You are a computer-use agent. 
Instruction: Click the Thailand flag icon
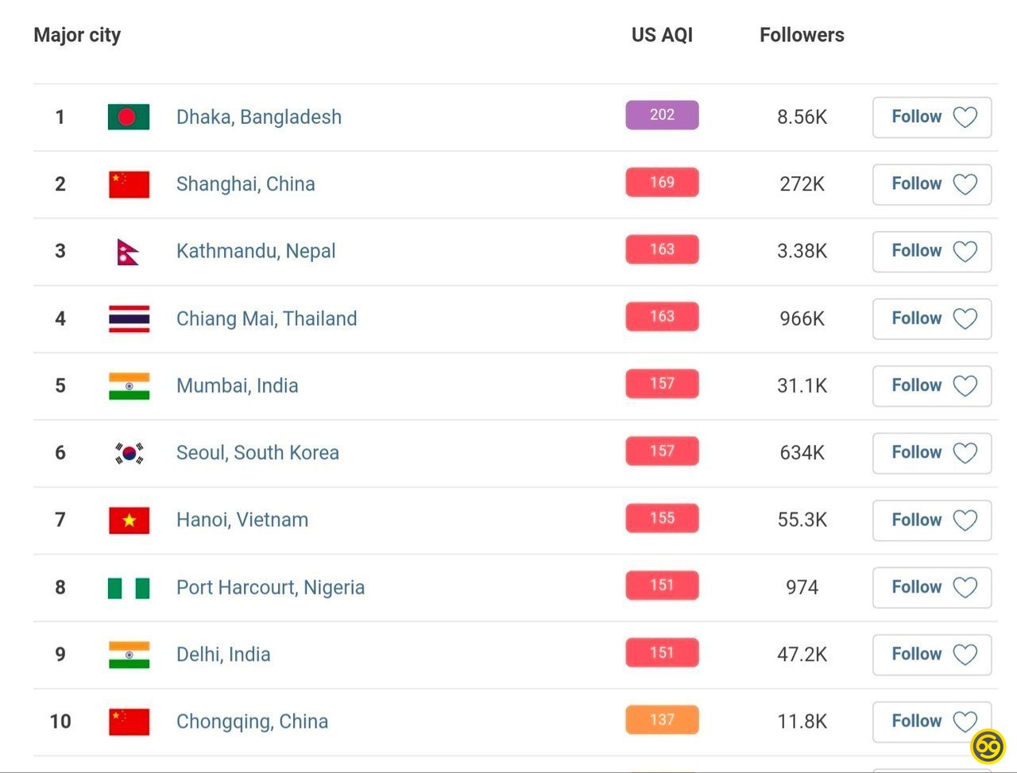[x=129, y=319]
